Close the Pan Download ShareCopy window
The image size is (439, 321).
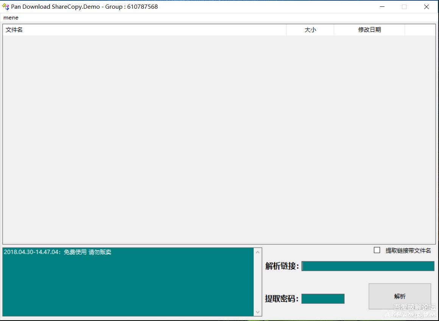(427, 7)
